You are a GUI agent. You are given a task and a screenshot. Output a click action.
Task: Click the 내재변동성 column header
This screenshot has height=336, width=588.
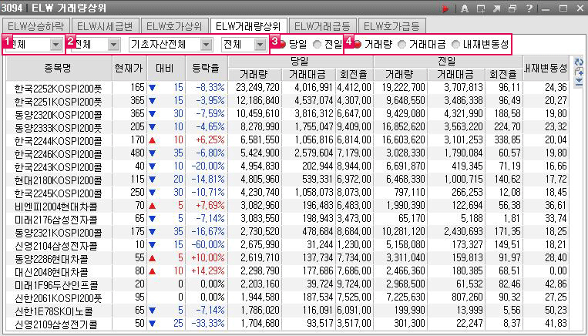point(546,68)
